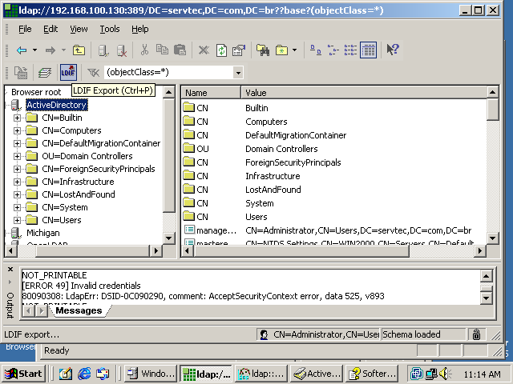513x384 pixels.
Task: Go back with the Back arrow icon
Action: 22,50
